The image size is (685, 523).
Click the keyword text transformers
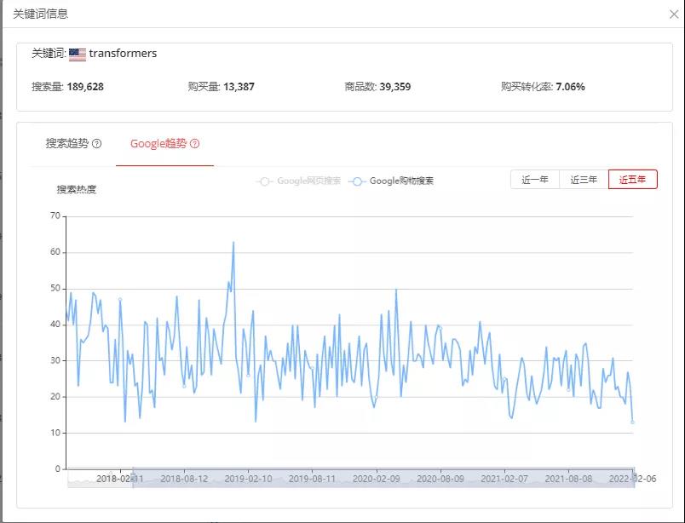[123, 54]
